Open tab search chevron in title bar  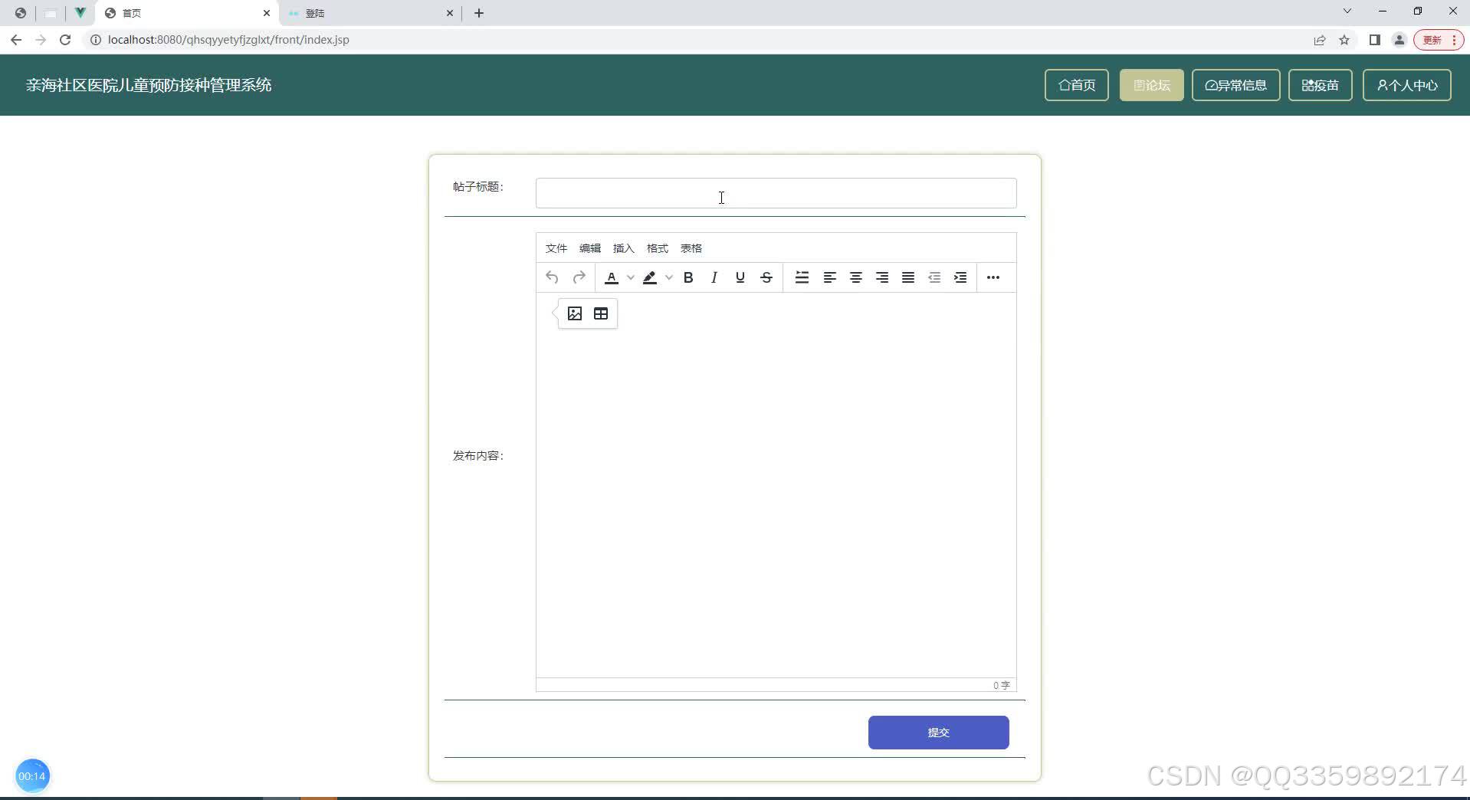click(1347, 11)
